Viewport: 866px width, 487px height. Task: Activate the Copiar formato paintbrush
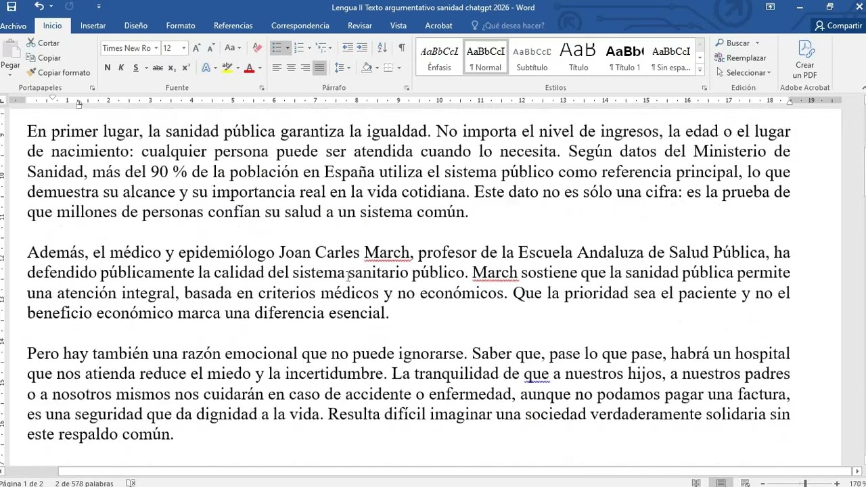pos(58,72)
